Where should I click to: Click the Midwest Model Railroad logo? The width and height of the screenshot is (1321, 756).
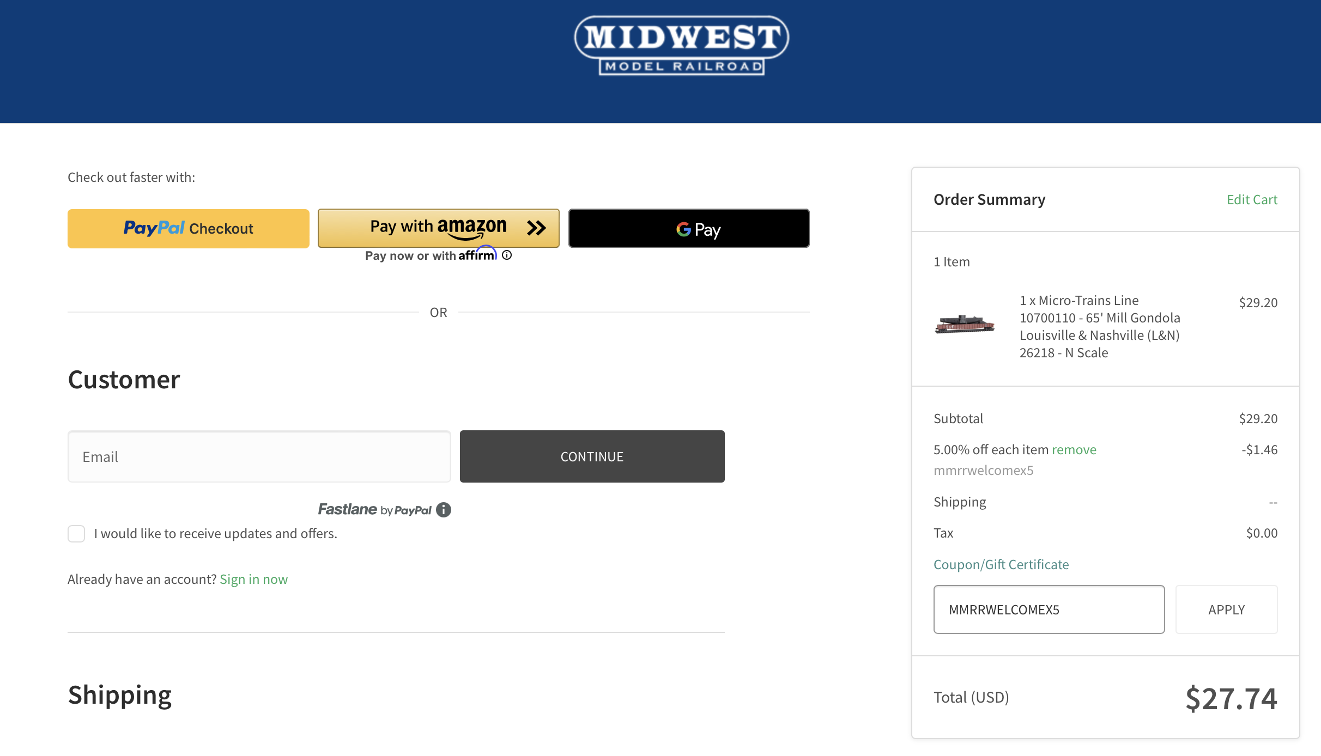(x=681, y=45)
